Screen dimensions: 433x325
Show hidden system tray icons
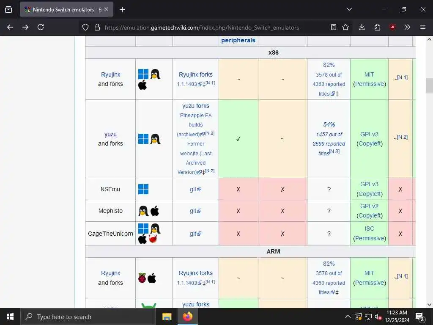[x=348, y=317]
